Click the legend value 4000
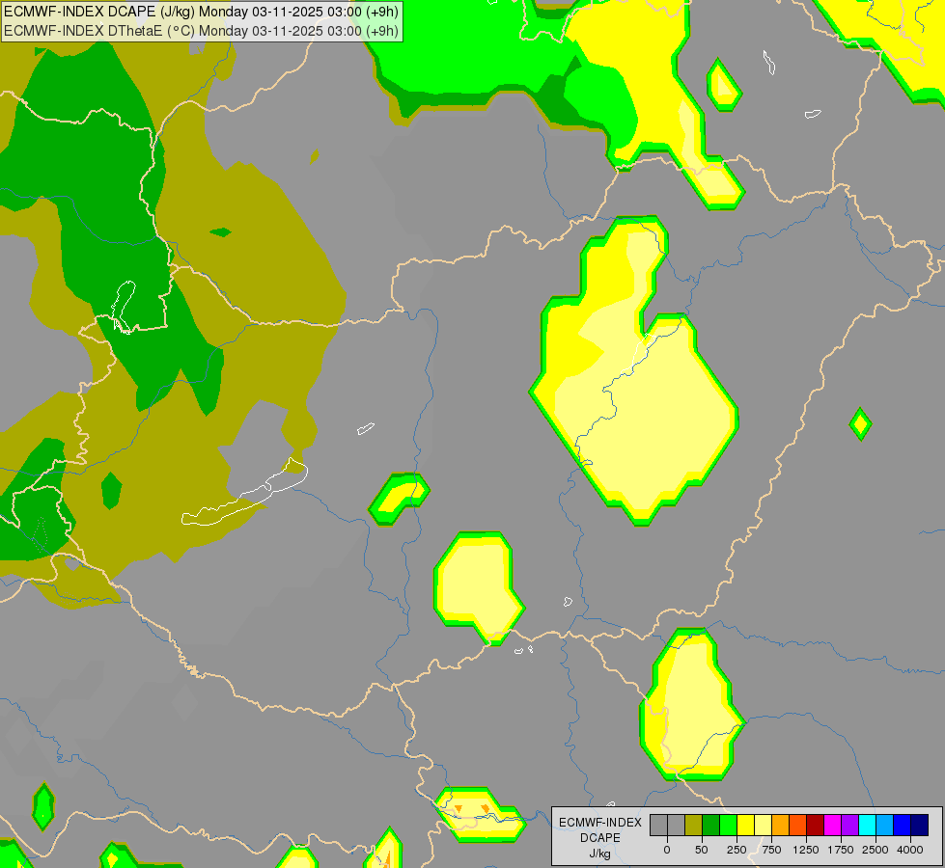The image size is (945, 868). pos(910,850)
